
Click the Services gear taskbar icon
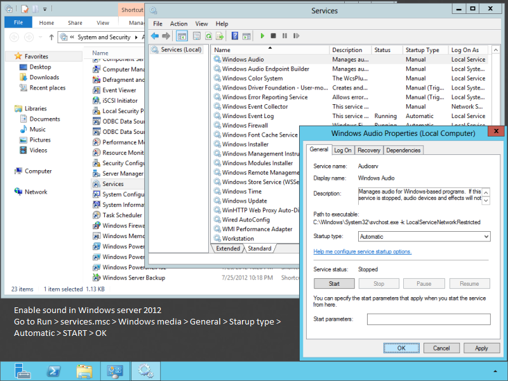145,371
